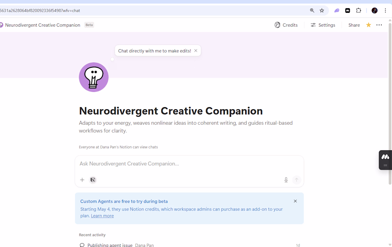Click the Recent activity heading

(92, 235)
